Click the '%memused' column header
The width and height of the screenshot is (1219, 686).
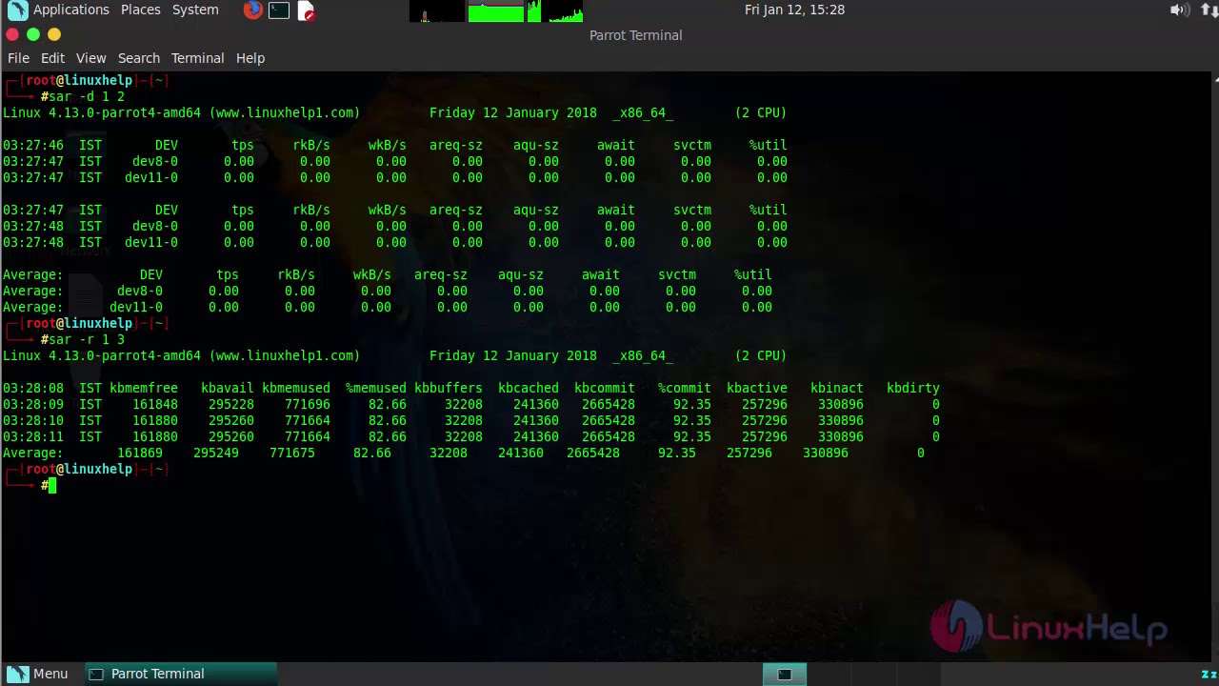376,388
